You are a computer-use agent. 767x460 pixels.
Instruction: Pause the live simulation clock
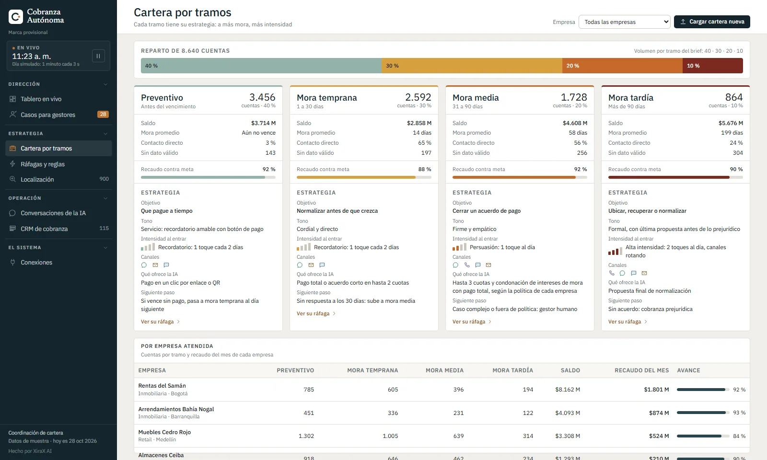point(98,56)
